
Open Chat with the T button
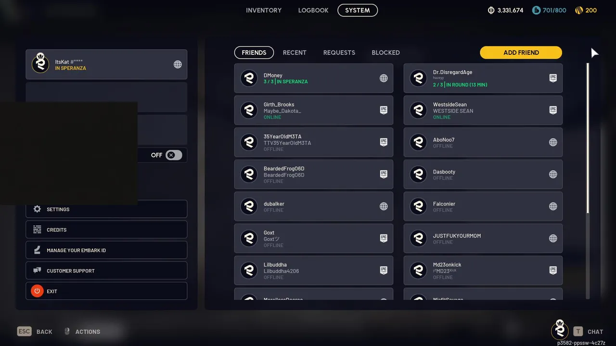point(588,332)
